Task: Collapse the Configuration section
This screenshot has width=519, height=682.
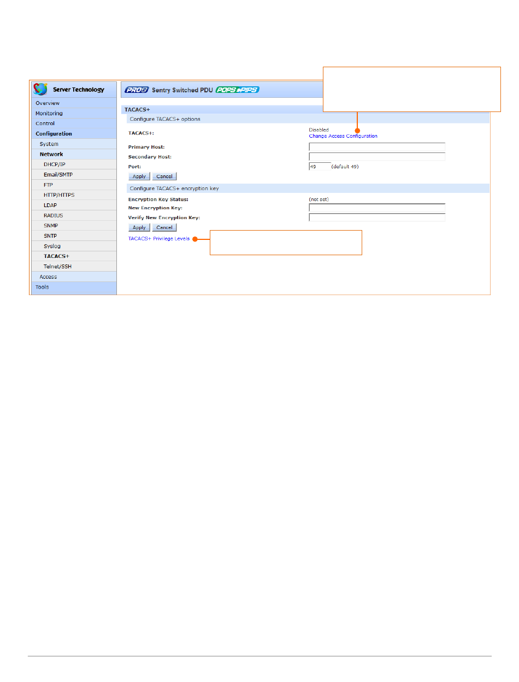Action: pos(54,134)
